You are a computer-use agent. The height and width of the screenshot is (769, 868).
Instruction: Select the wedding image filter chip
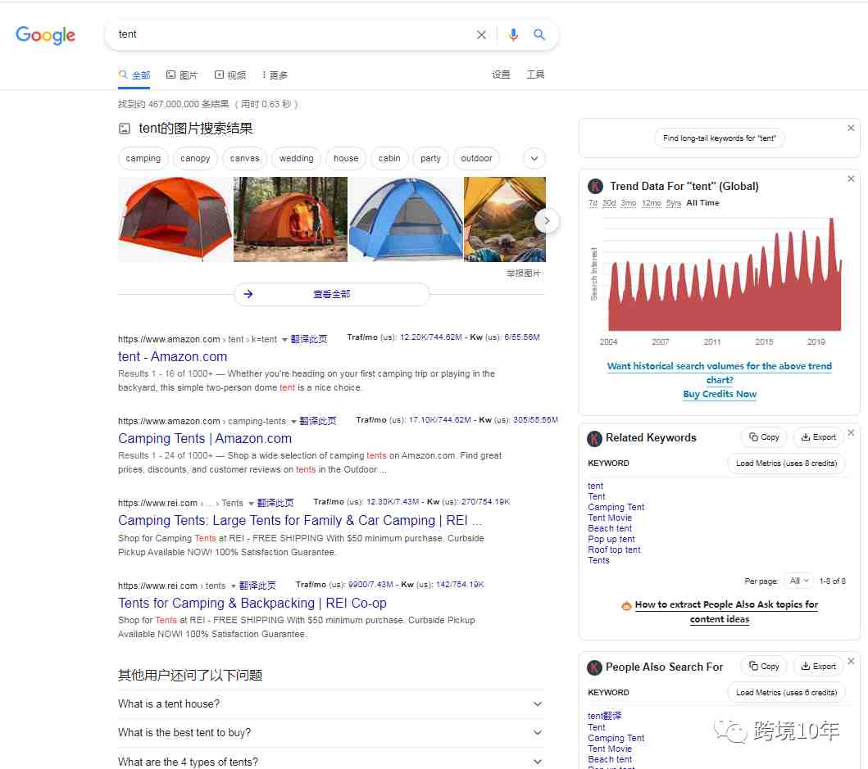click(x=296, y=159)
